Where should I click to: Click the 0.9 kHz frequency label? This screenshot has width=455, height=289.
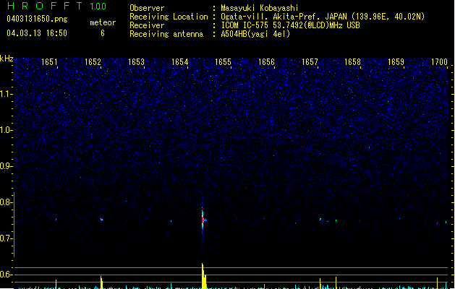click(6, 166)
